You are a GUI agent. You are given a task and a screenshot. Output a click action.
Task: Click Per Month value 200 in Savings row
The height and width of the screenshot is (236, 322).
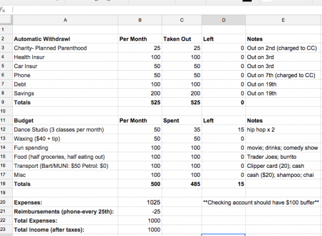pos(140,93)
